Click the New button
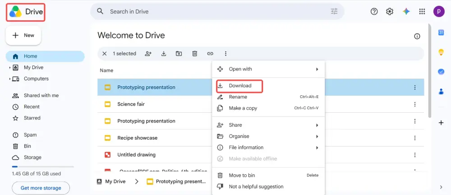Image resolution: width=451 pixels, height=195 pixels. pos(23,35)
